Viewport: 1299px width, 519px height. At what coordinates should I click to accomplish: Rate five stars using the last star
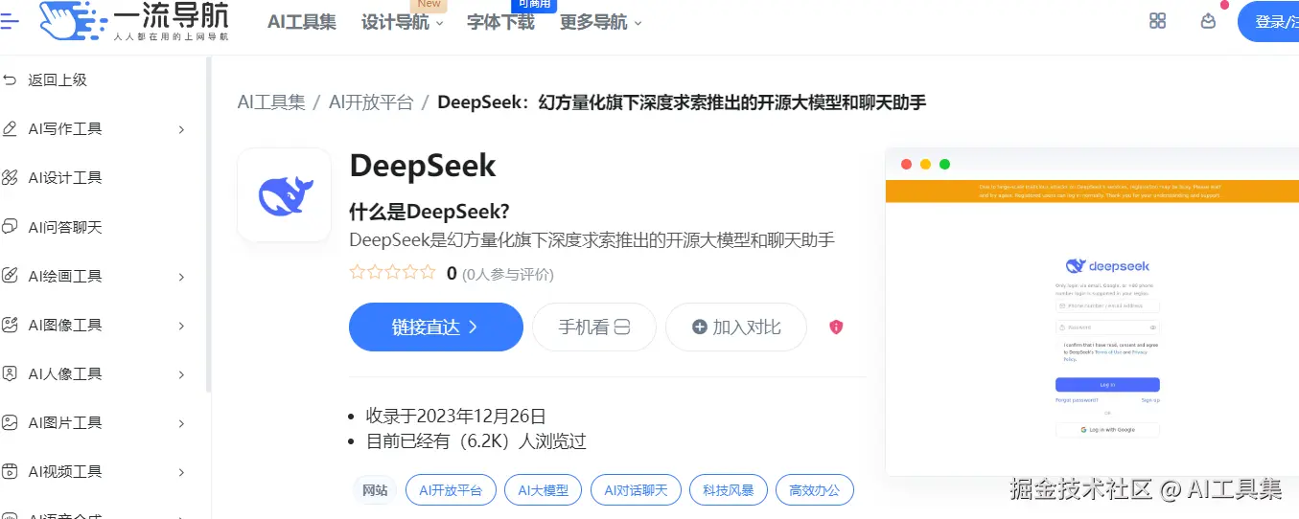click(x=427, y=273)
